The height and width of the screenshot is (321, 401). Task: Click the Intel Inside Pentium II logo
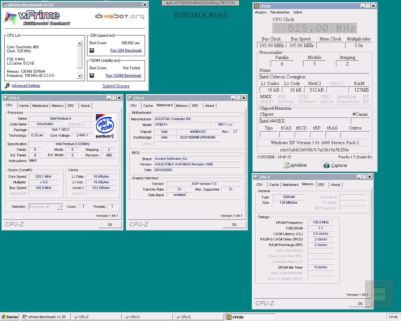(x=105, y=126)
